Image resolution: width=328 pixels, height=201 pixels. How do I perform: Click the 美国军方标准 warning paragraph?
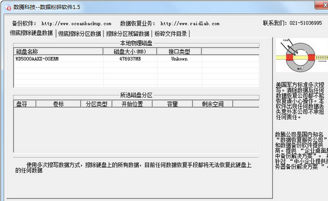tap(300, 101)
